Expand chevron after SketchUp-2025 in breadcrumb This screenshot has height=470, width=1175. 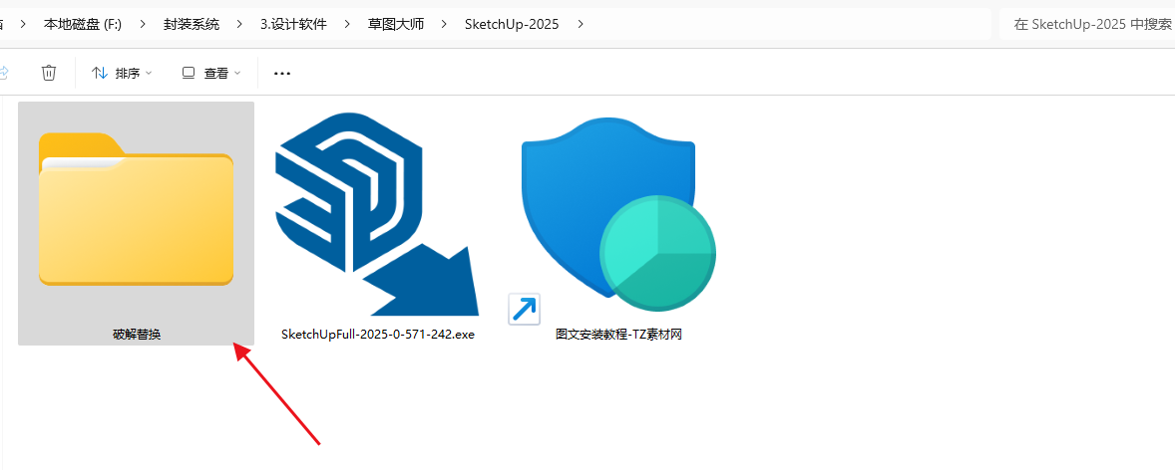tap(580, 24)
